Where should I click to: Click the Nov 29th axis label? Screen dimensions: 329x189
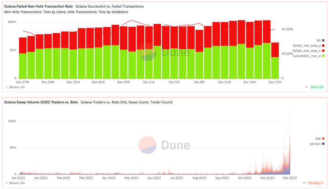click(124, 82)
